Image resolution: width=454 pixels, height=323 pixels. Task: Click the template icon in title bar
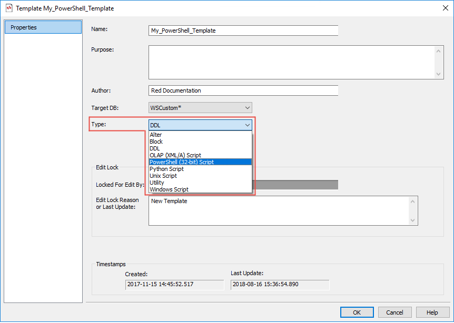coord(8,8)
